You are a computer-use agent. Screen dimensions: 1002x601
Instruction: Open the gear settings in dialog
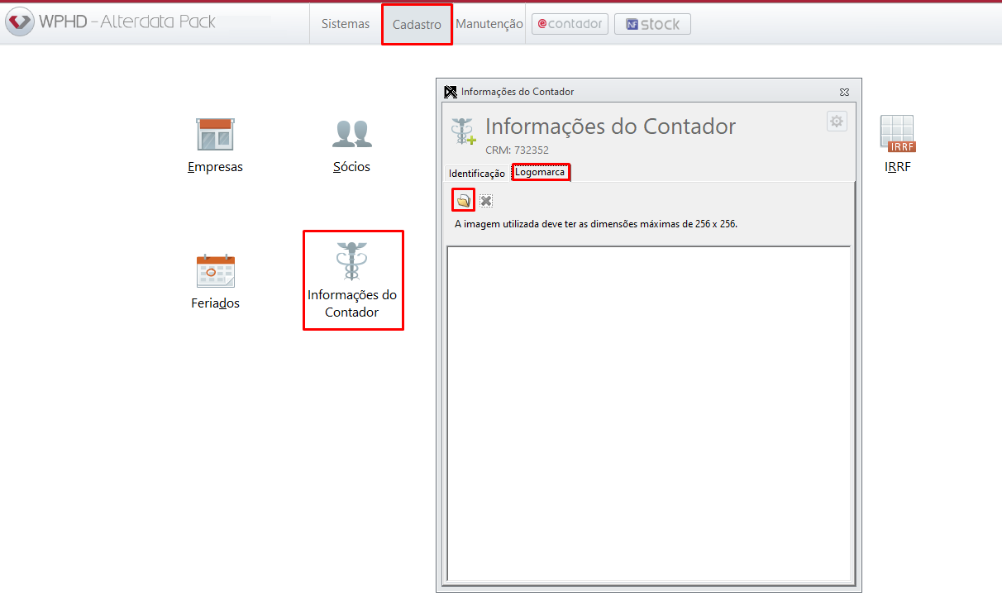point(837,122)
